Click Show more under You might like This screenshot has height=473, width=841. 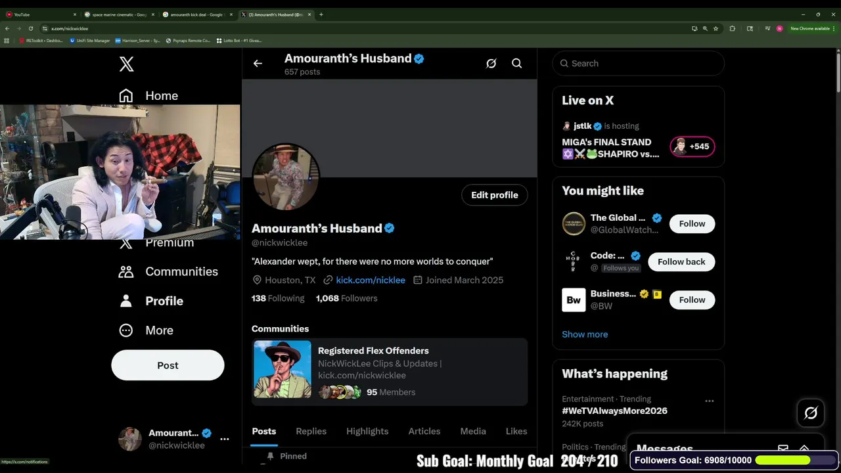click(585, 334)
